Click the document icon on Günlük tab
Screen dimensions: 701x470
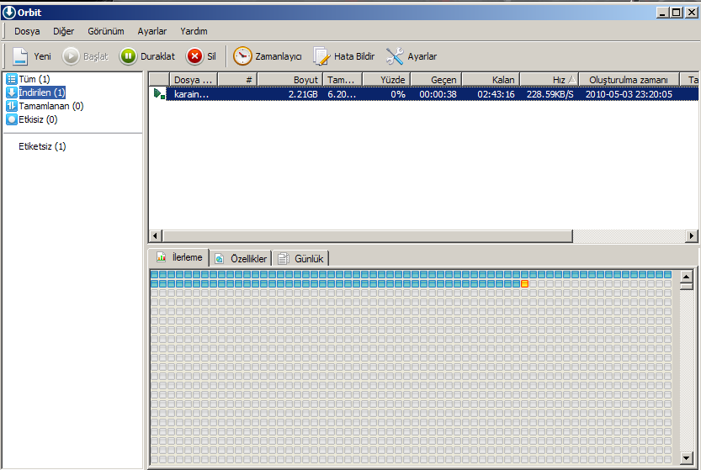tap(284, 259)
